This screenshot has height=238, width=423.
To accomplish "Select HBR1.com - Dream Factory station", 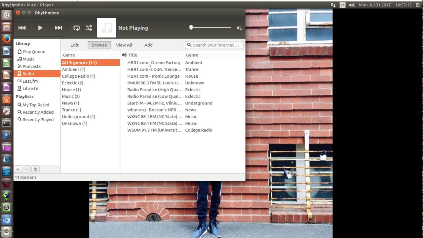I will point(183,62).
